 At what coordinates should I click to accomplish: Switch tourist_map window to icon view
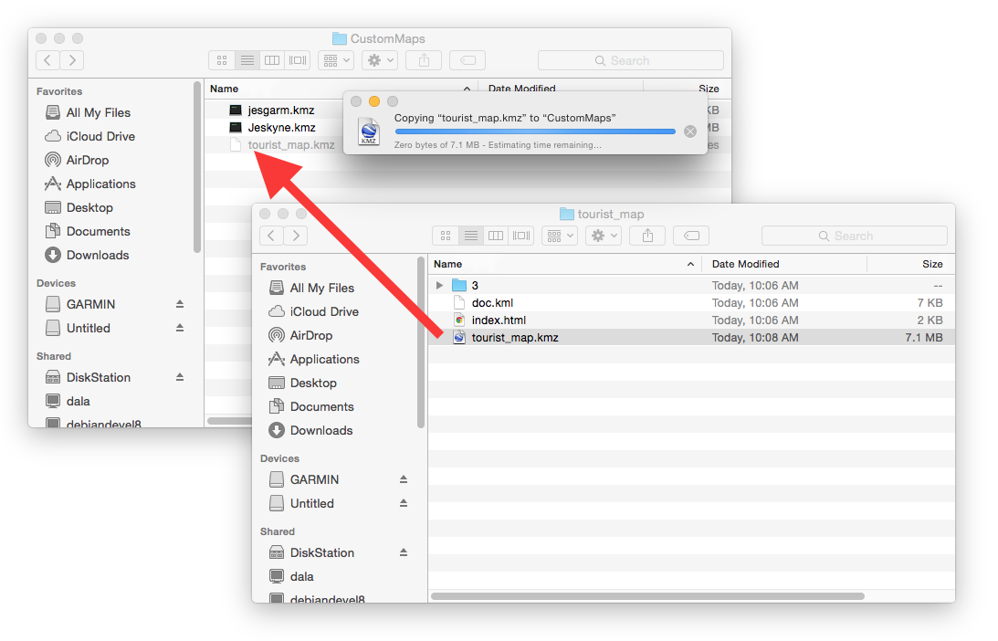click(x=446, y=236)
